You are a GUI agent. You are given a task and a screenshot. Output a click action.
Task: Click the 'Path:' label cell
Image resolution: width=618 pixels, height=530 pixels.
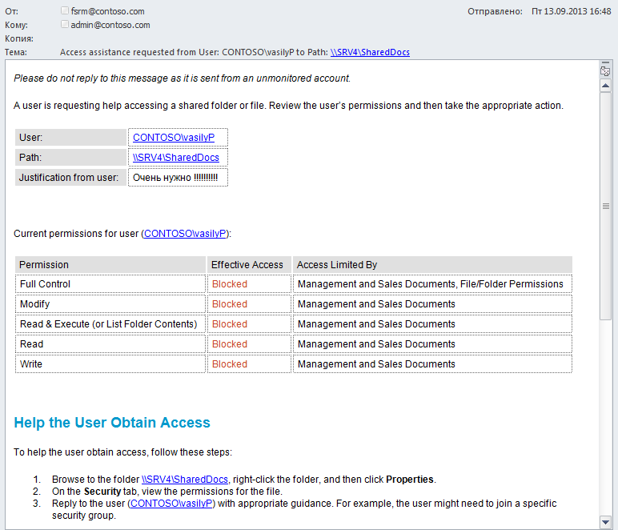coord(71,157)
